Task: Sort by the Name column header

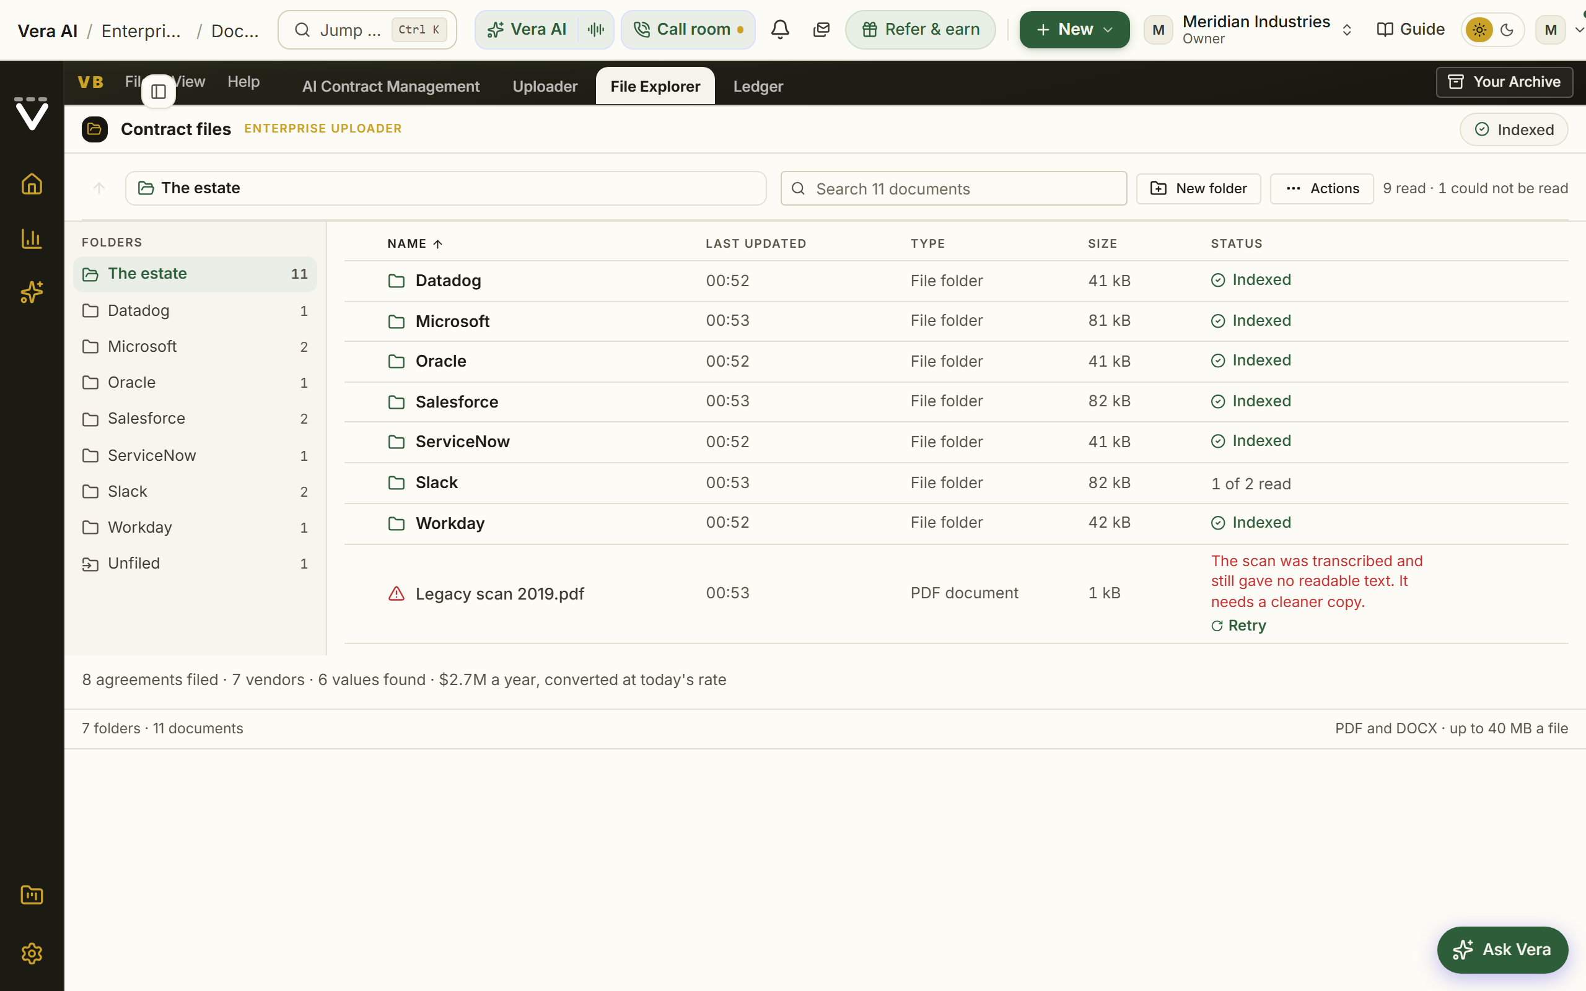Action: tap(415, 244)
